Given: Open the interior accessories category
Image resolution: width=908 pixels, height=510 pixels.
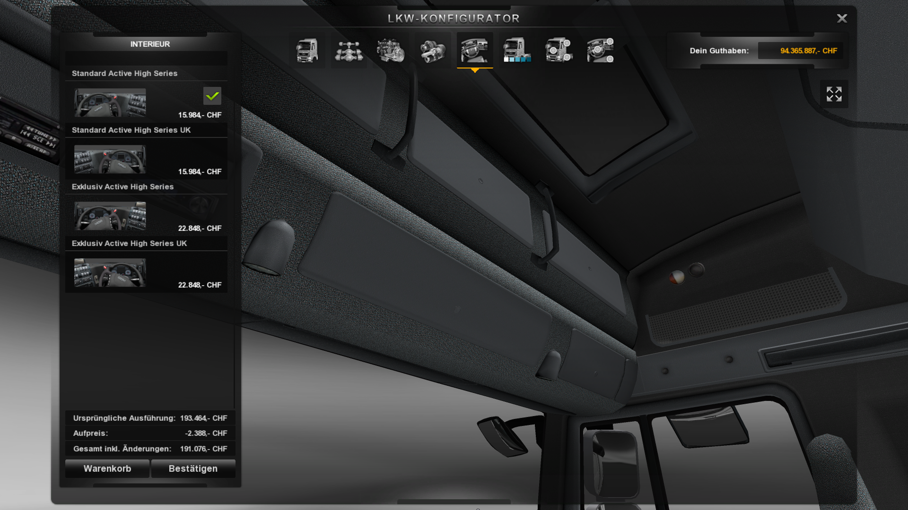Looking at the screenshot, I should click(x=600, y=51).
